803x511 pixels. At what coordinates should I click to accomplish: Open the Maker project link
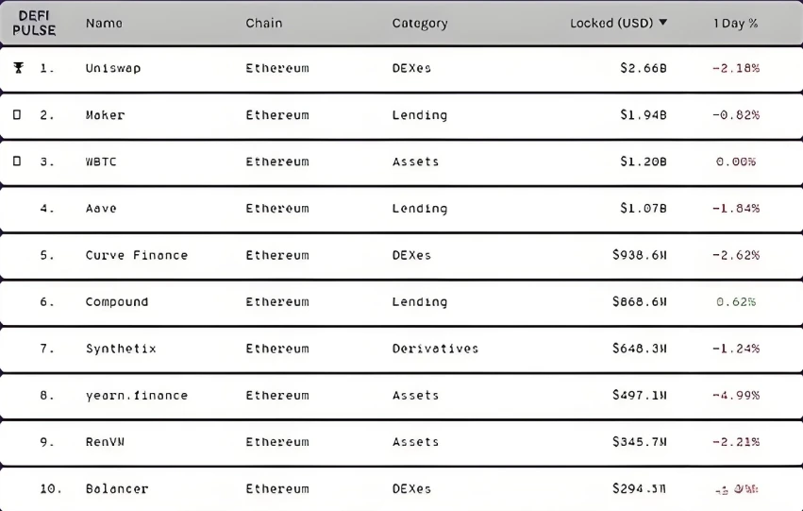click(x=105, y=115)
